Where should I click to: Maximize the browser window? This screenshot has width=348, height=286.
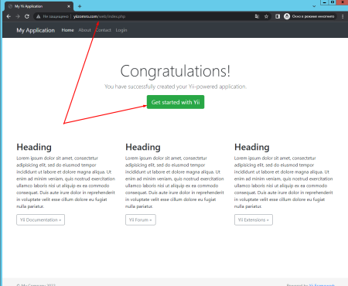[x=333, y=2]
